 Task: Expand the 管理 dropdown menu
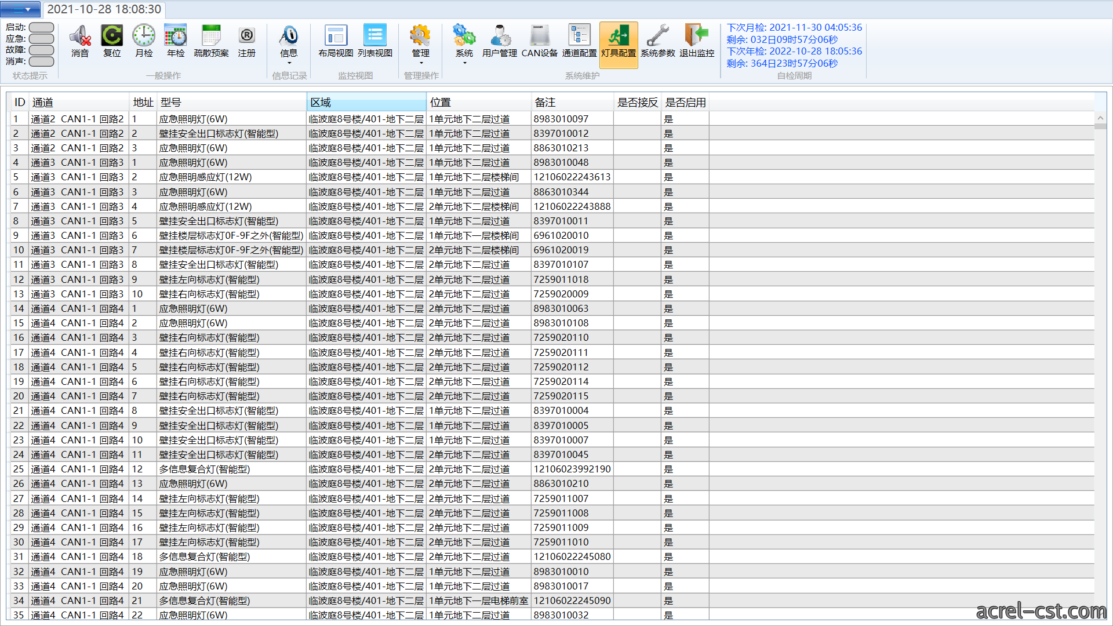tap(421, 63)
